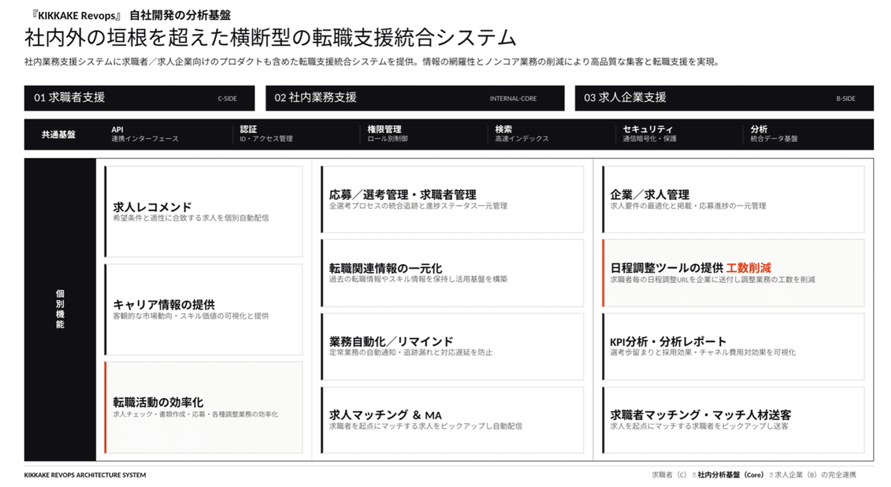Viewport: 891px width, 487px height.
Task: Click the 検索 高速インデックス item
Action: [522, 134]
